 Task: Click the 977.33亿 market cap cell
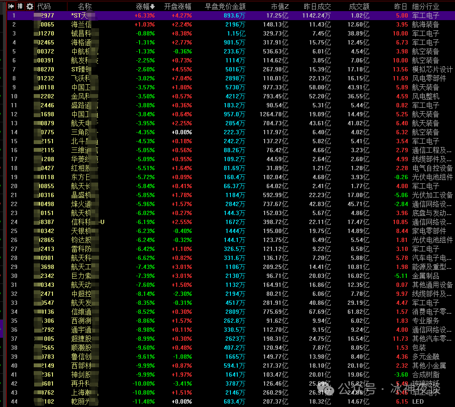click(x=276, y=87)
